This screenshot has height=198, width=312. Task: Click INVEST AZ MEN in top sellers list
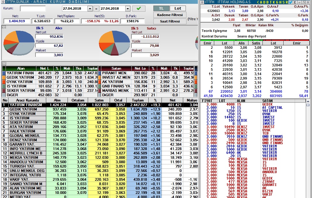pyautogui.click(x=116, y=77)
